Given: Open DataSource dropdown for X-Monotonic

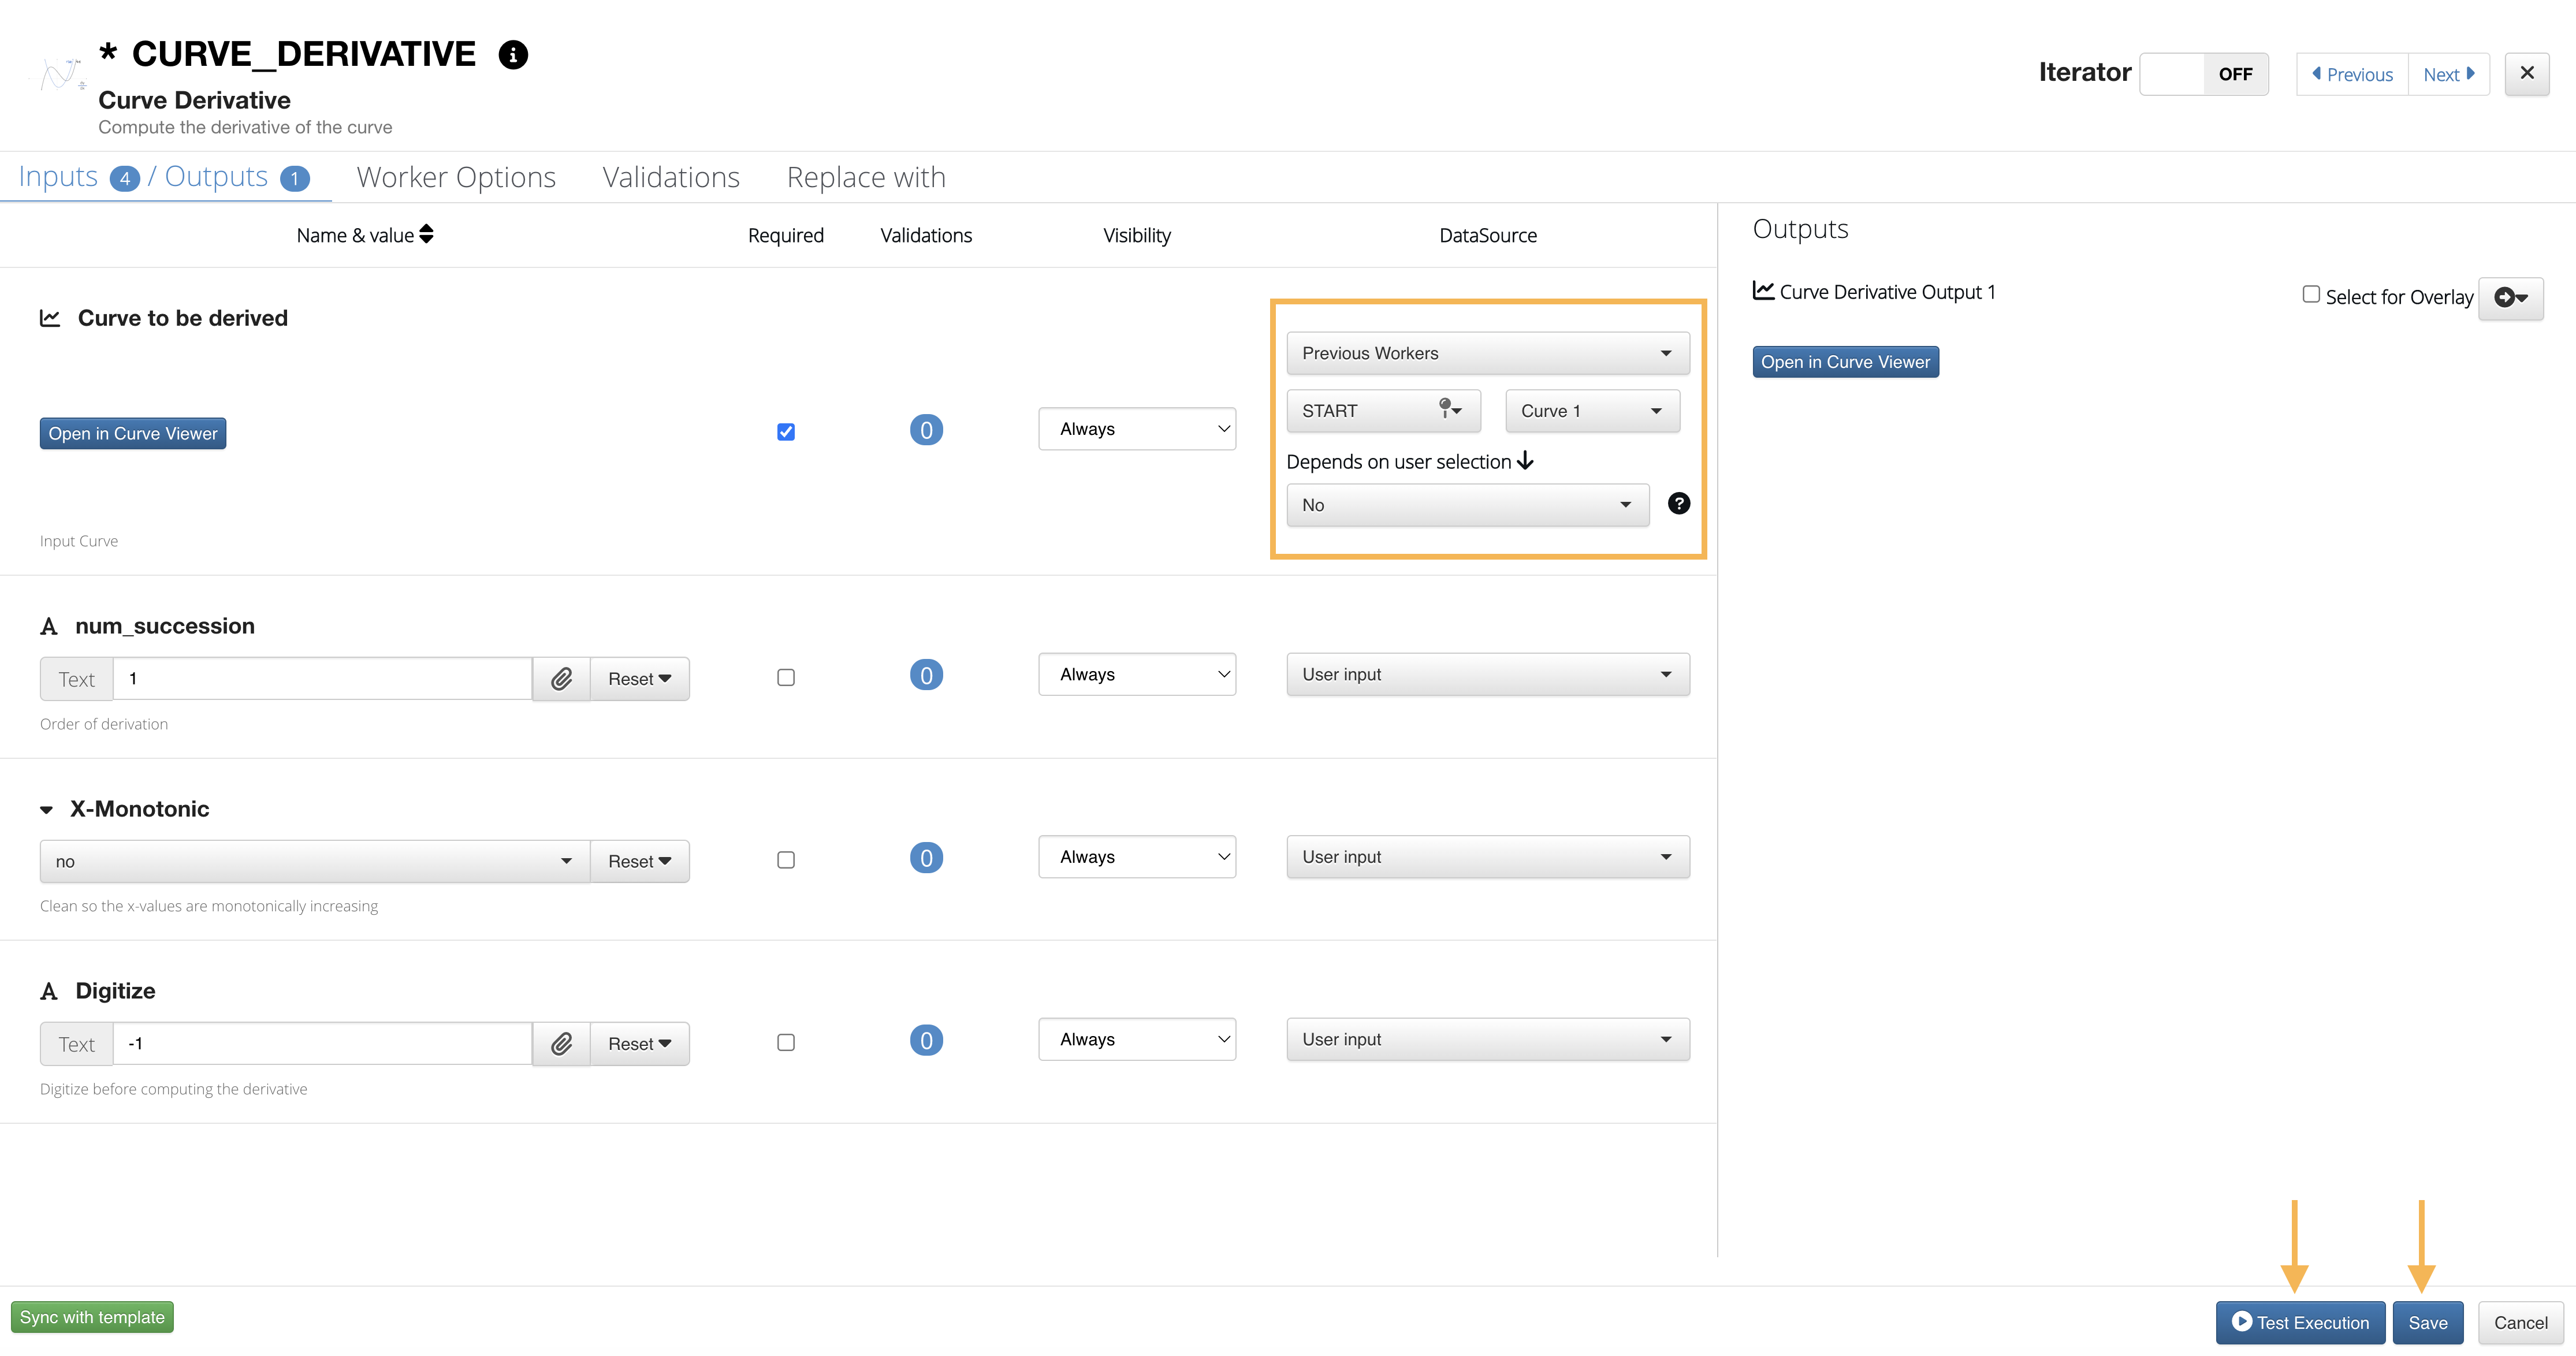Looking at the screenshot, I should coord(1488,857).
